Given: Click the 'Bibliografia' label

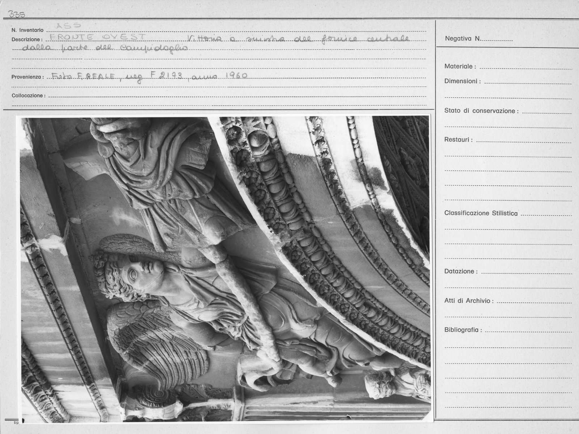Looking at the screenshot, I should (463, 330).
